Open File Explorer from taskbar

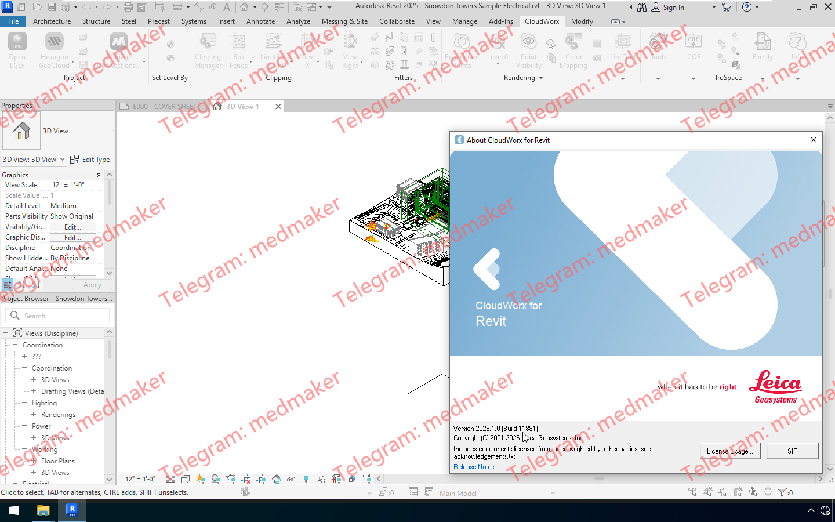43,510
